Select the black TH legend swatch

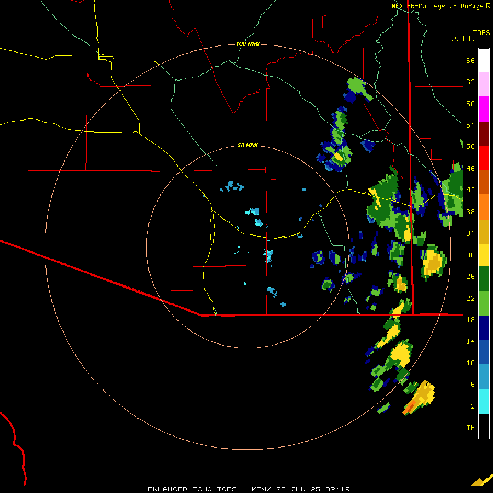pos(484,426)
